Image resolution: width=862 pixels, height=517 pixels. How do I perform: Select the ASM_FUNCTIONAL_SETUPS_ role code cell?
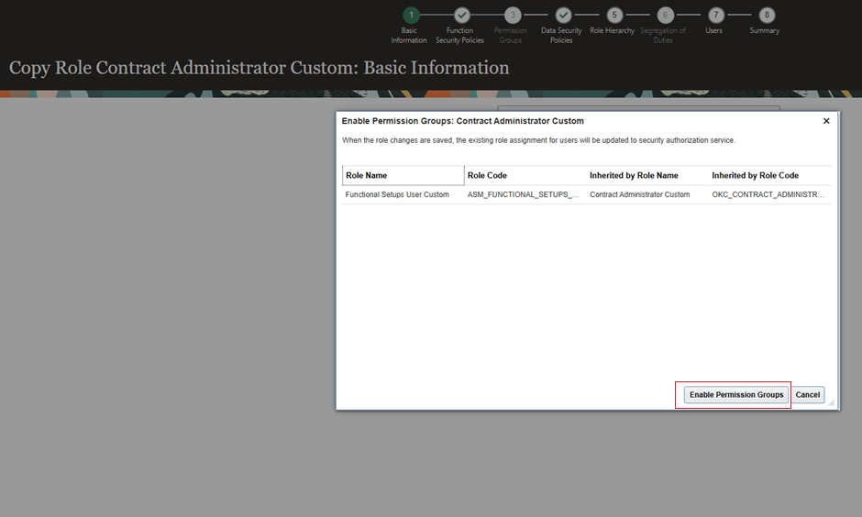[525, 194]
